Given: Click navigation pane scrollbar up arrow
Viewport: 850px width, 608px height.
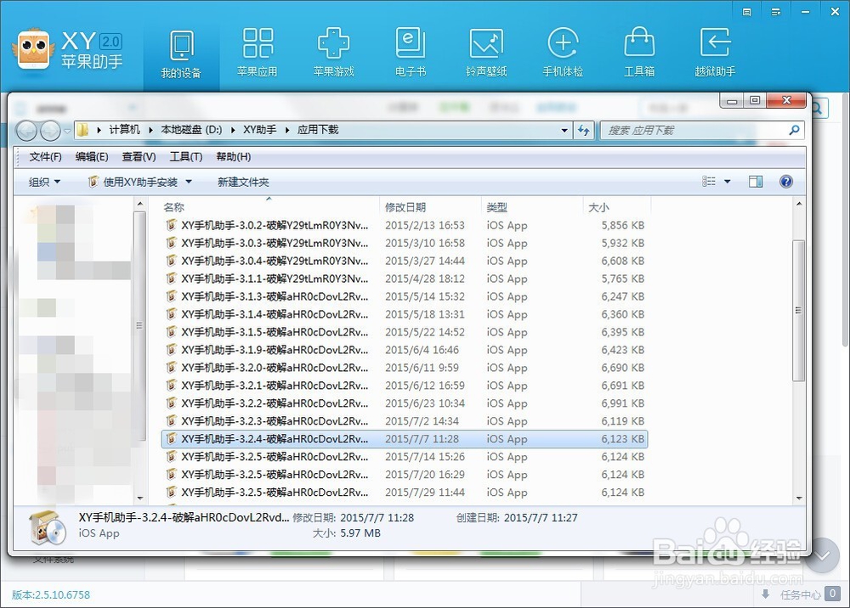Looking at the screenshot, I should [x=140, y=204].
